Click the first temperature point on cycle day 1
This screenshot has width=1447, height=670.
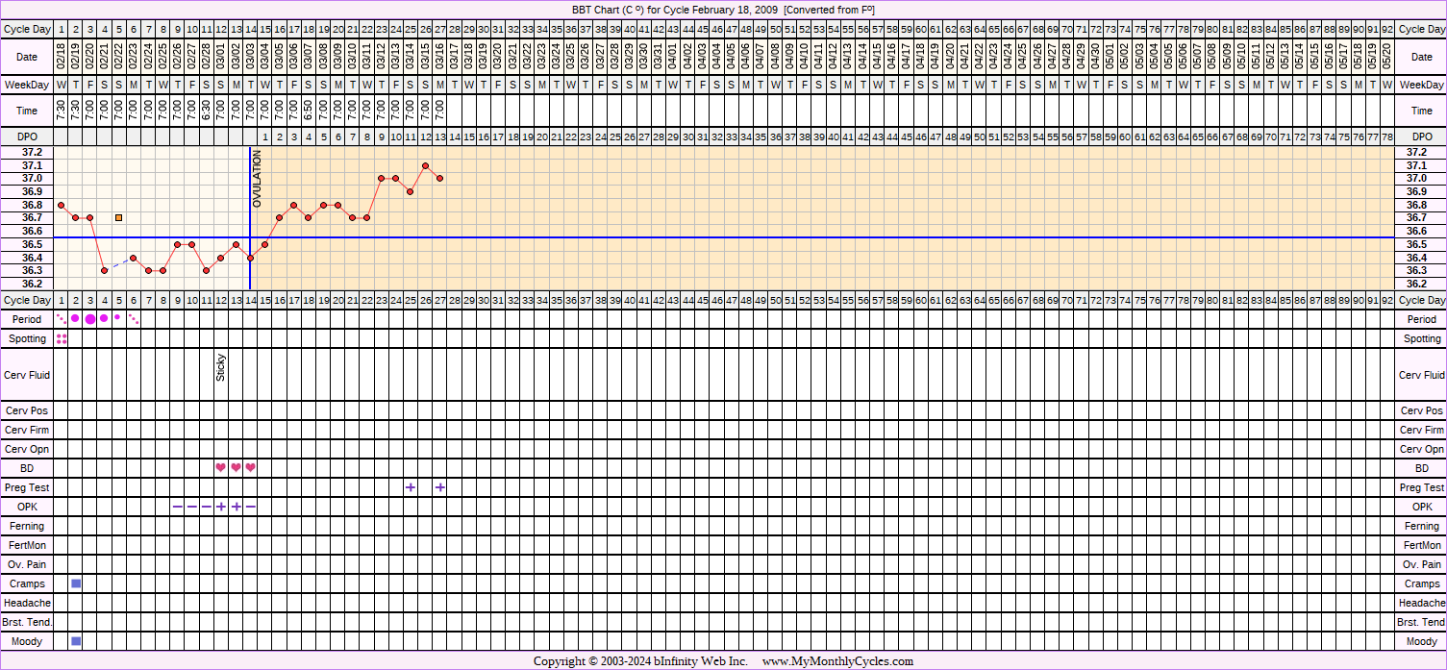click(61, 205)
